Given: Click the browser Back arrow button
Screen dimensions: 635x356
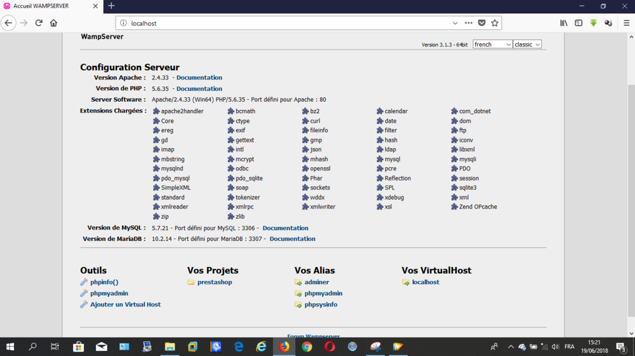Looking at the screenshot, I should pyautogui.click(x=8, y=23).
